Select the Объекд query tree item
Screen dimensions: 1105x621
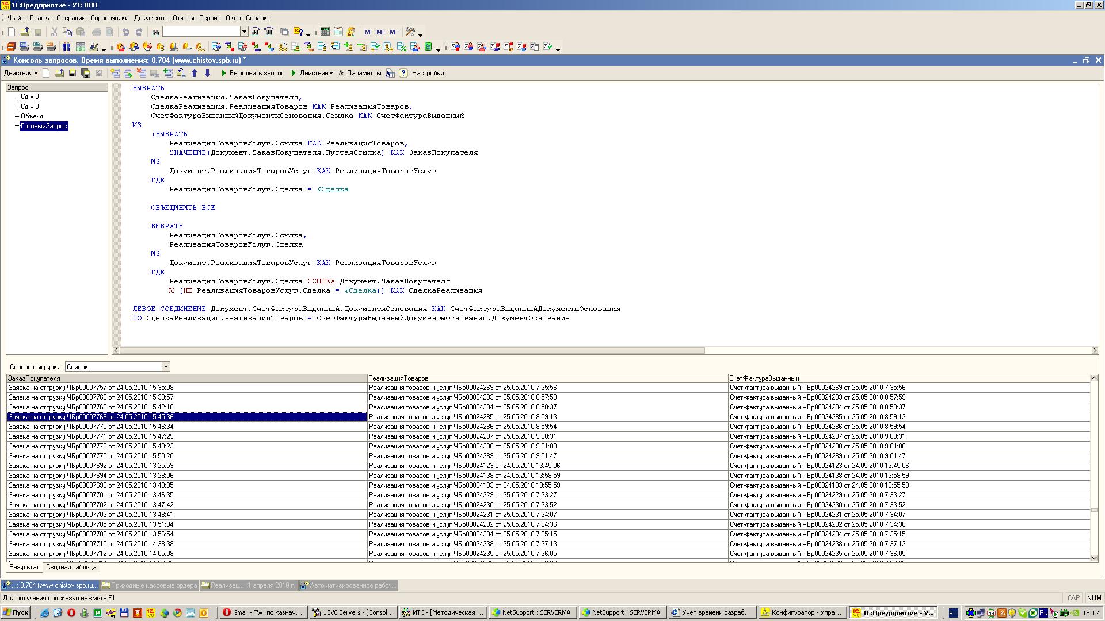coord(32,116)
